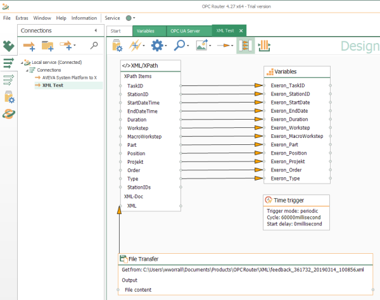Close the XML Test tab
The height and width of the screenshot is (300, 380).
coord(241,30)
